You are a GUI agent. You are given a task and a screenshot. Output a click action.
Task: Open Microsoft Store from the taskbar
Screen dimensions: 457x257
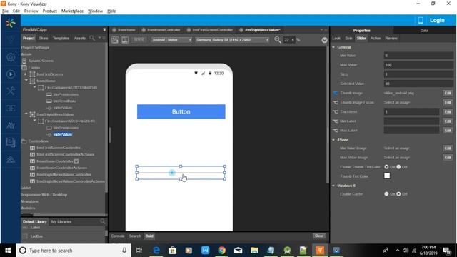click(x=172, y=251)
